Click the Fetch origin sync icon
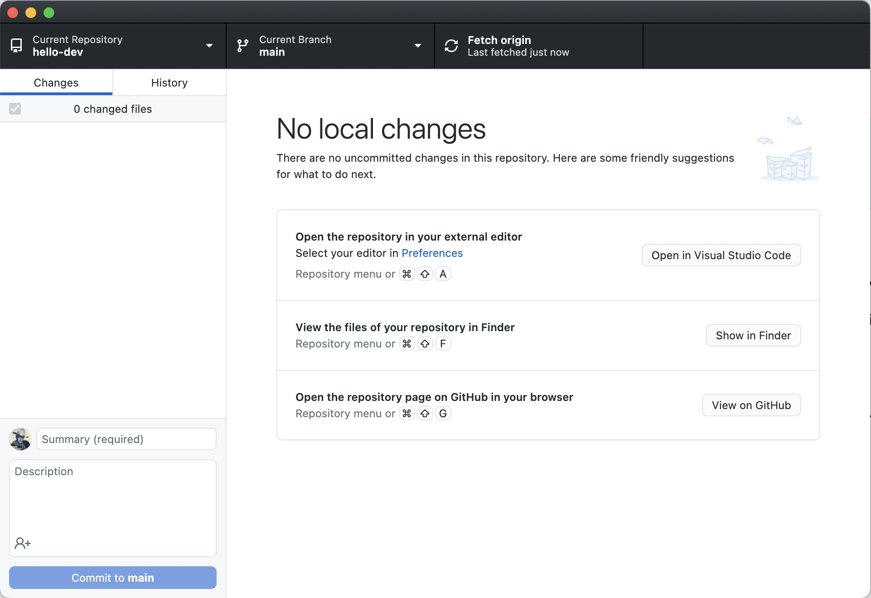 coord(451,46)
